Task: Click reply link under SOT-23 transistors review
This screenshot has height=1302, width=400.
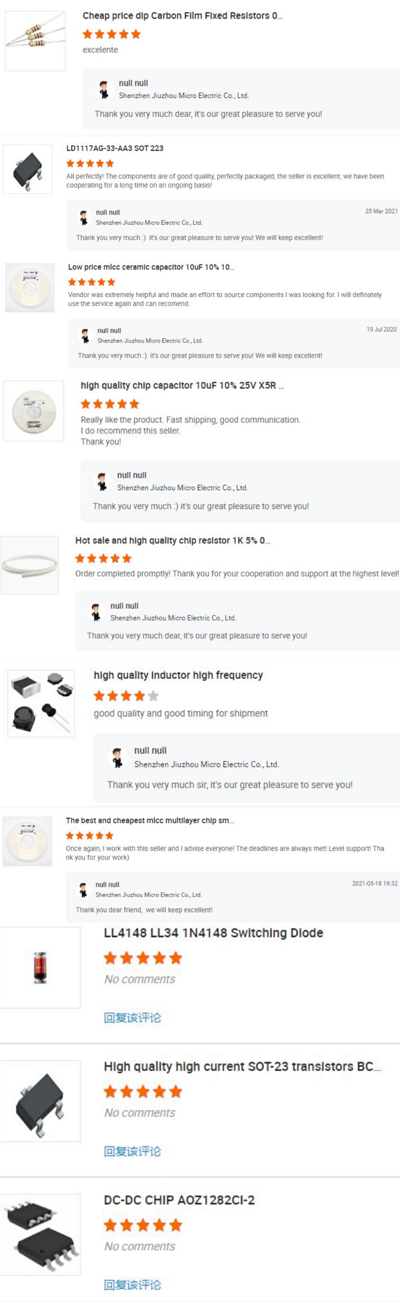Action: click(x=132, y=1152)
